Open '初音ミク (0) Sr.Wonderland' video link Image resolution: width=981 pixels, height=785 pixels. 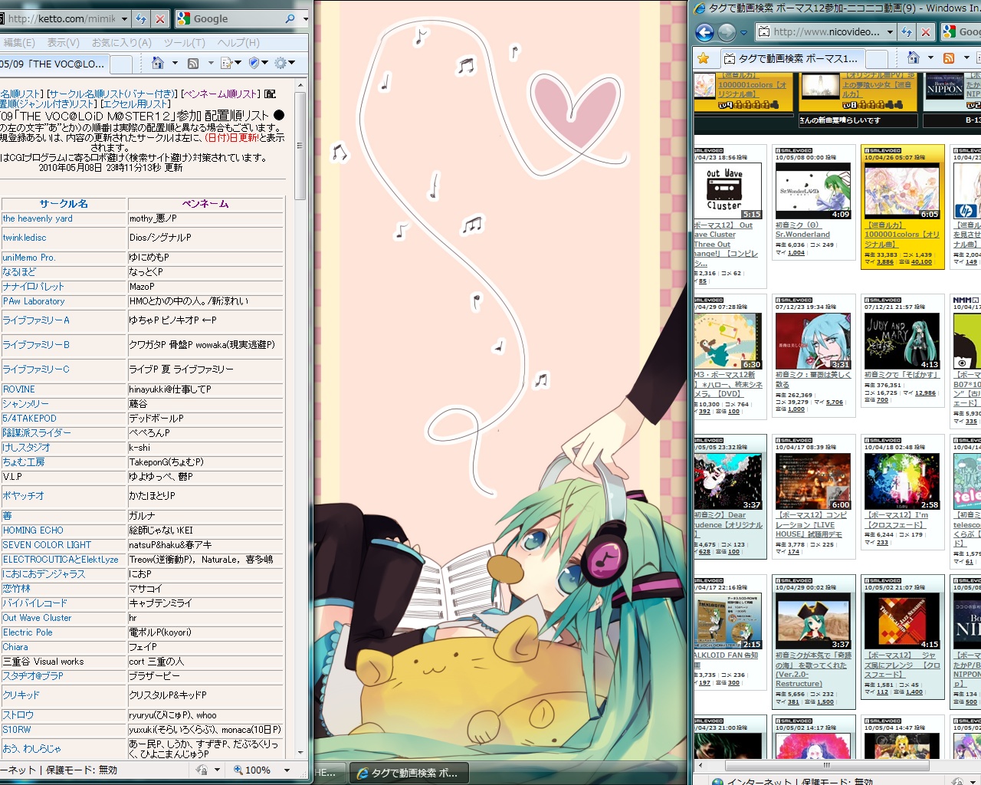(802, 230)
